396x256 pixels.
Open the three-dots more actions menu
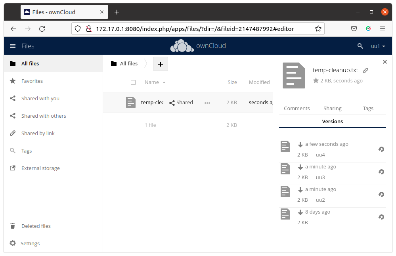207,103
